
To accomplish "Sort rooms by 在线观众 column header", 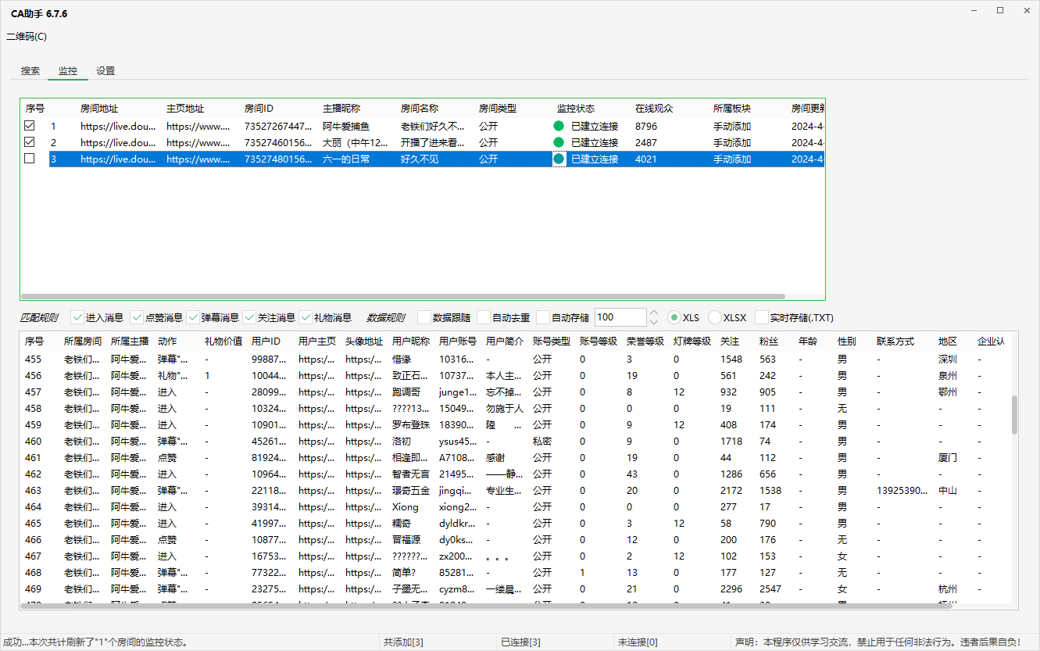I will pyautogui.click(x=654, y=109).
